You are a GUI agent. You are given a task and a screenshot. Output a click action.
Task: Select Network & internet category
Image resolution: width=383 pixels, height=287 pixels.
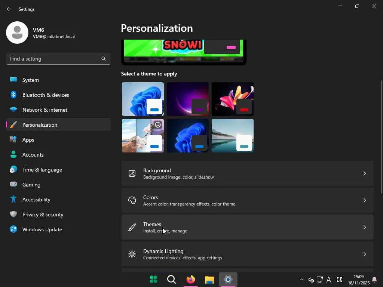pyautogui.click(x=58, y=110)
